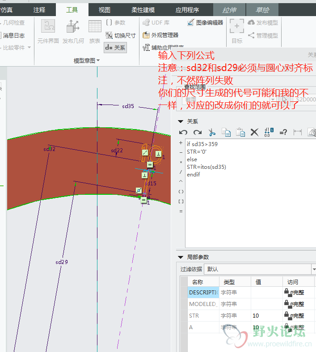Toggle 切换尺寸 dimension display
Image resolution: width=316 pixels, height=352 pixels.
click(x=121, y=35)
